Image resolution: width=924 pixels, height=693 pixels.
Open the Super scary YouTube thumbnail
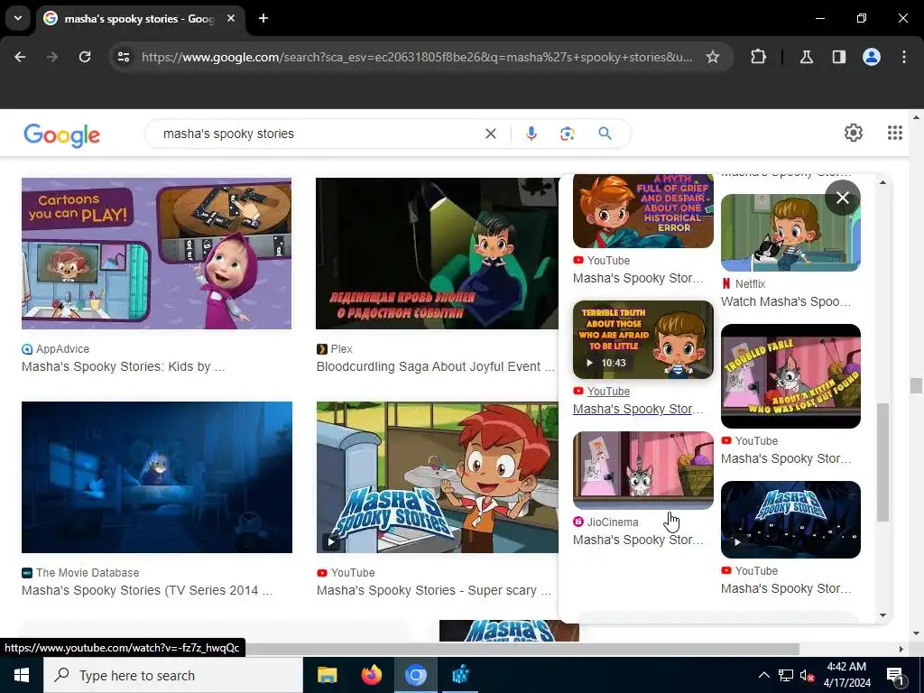click(438, 477)
